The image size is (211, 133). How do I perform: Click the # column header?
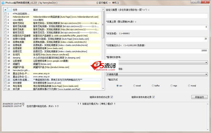8,10
